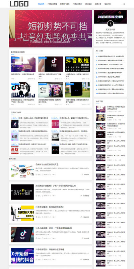134x269 pixels.
Task: Open the 网红培训 menu item
Action: (x=88, y=4)
